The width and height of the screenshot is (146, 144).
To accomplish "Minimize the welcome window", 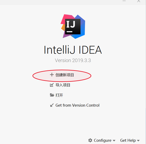I will [124, 1].
